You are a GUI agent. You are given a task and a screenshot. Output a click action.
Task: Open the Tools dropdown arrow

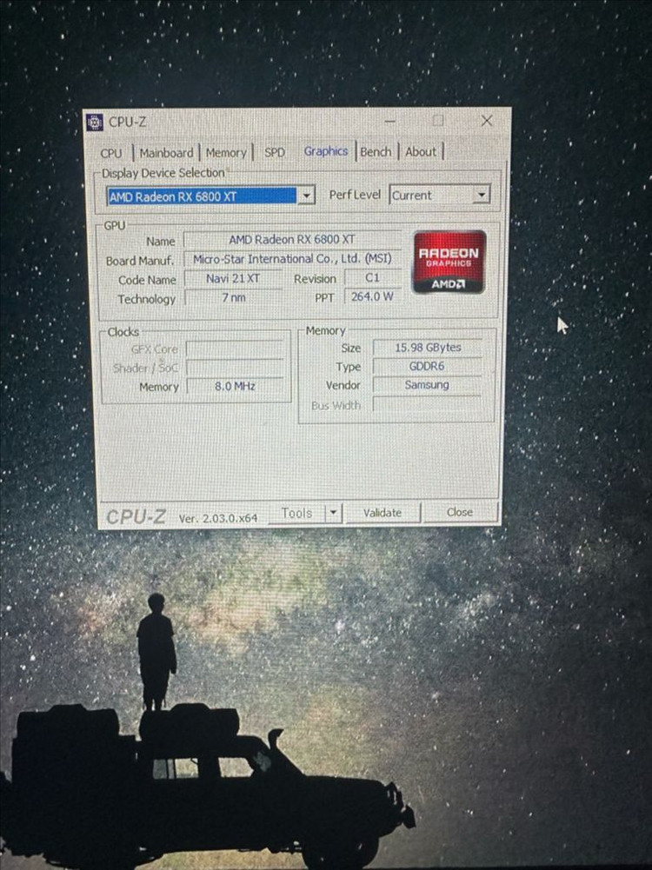pos(332,514)
